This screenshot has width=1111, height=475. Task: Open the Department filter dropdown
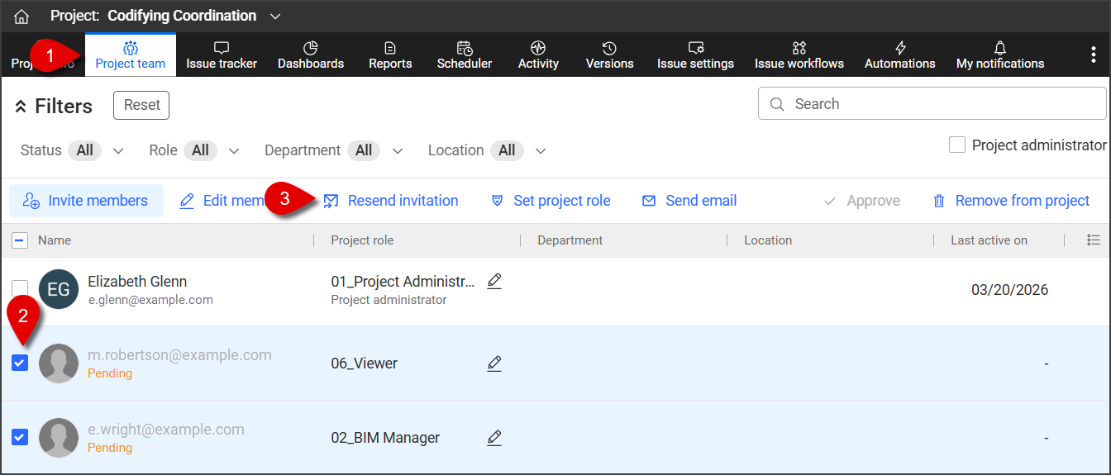pos(398,151)
